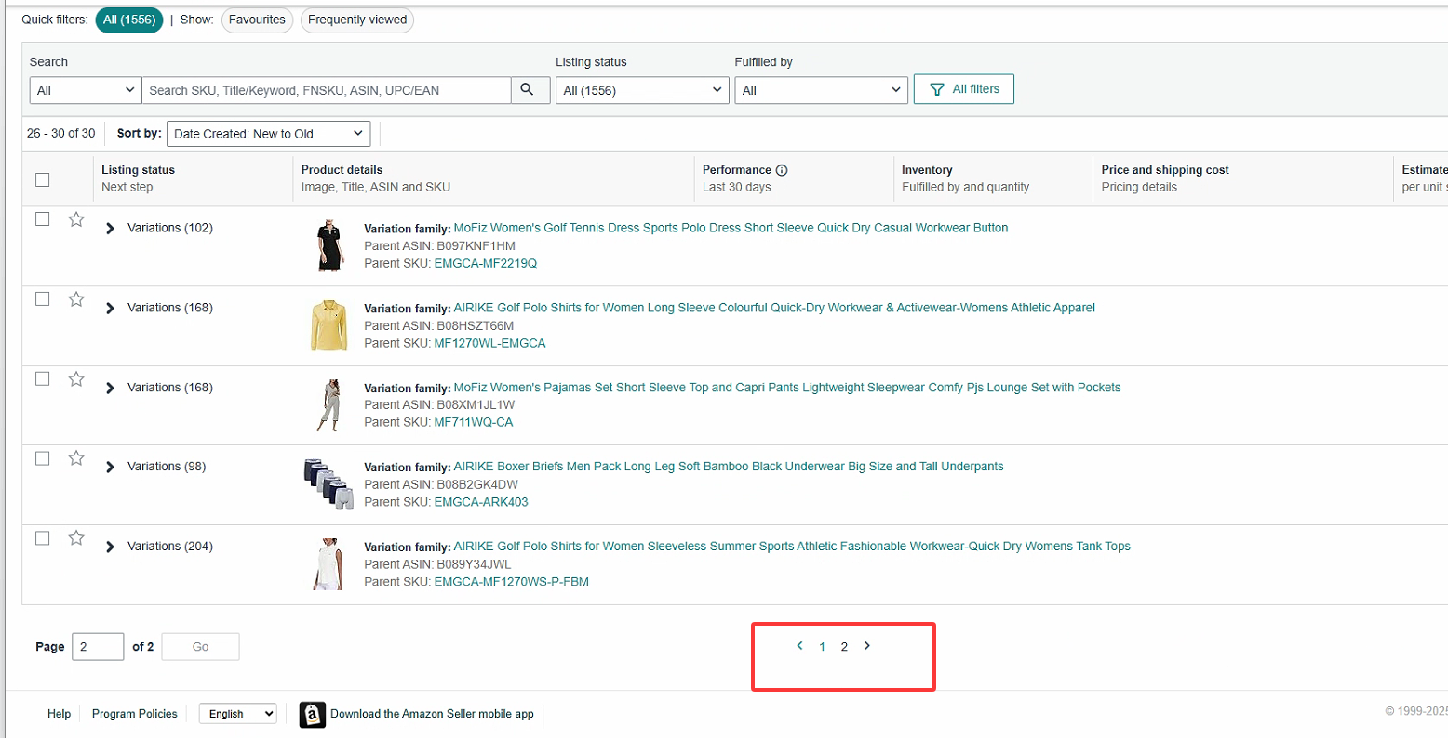Star the AIRIKE Sleeveless Polo listing
The height and width of the screenshot is (738, 1448).
tap(76, 538)
